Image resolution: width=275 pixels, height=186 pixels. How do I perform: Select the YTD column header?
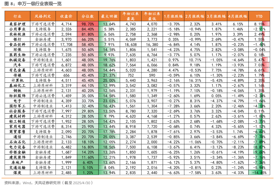point(259,16)
